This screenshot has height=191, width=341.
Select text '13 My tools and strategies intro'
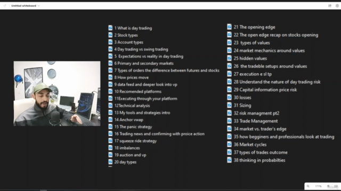tap(142, 112)
